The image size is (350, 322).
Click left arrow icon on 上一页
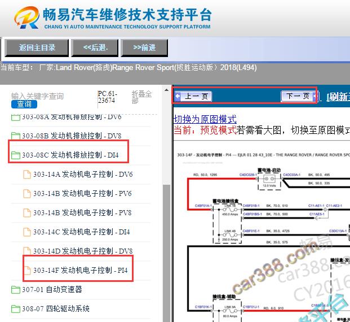point(178,97)
